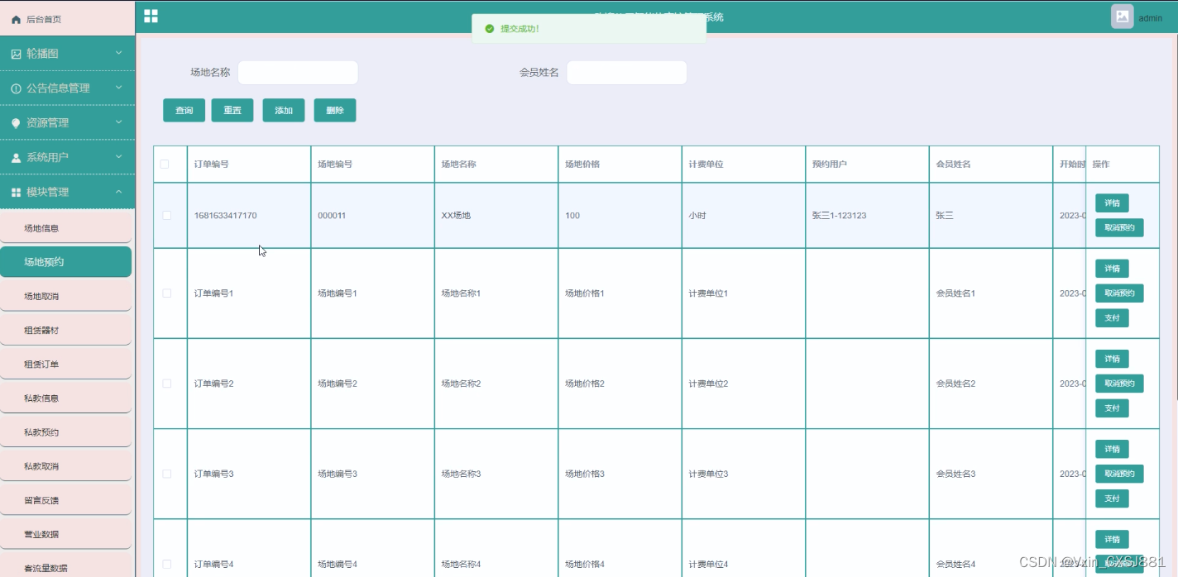Click the 系统用户 person icon

click(x=16, y=158)
